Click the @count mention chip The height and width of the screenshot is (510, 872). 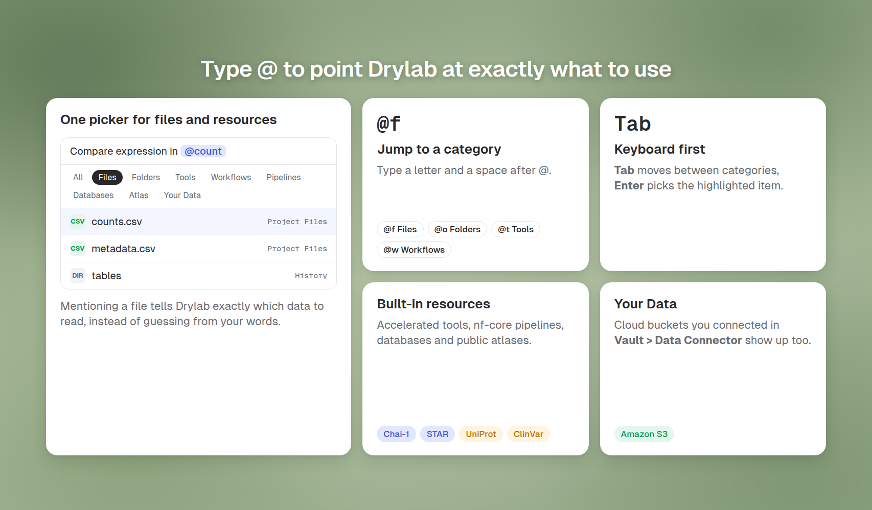pyautogui.click(x=203, y=151)
